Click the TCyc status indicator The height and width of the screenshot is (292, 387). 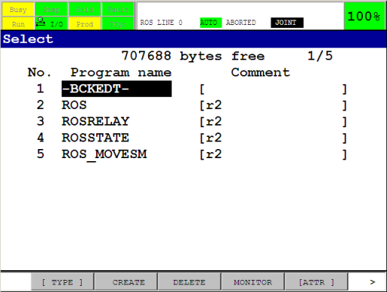118,23
